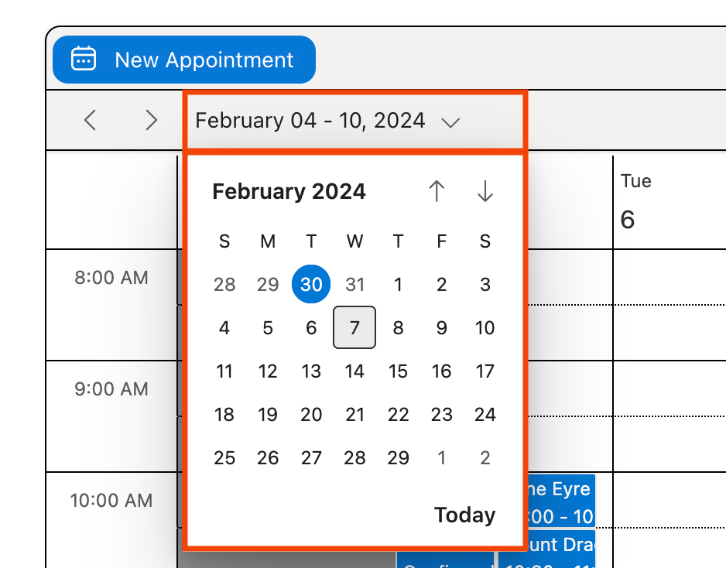Go to next week using right chevron

[151, 121]
